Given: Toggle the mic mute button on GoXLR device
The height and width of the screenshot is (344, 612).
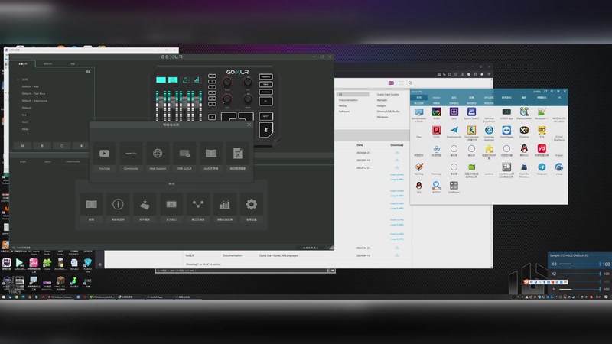Looking at the screenshot, I should tap(265, 130).
